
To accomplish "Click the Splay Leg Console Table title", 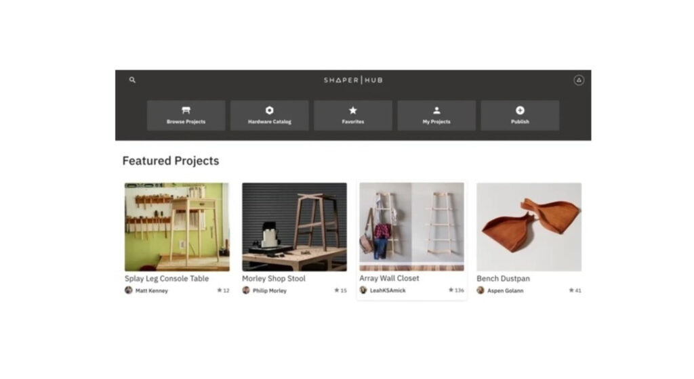I will tap(167, 278).
